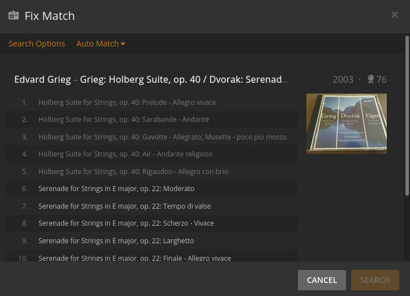This screenshot has height=296, width=410.
Task: Click track 3 Gavotte - Allegrato
Action: tap(162, 137)
